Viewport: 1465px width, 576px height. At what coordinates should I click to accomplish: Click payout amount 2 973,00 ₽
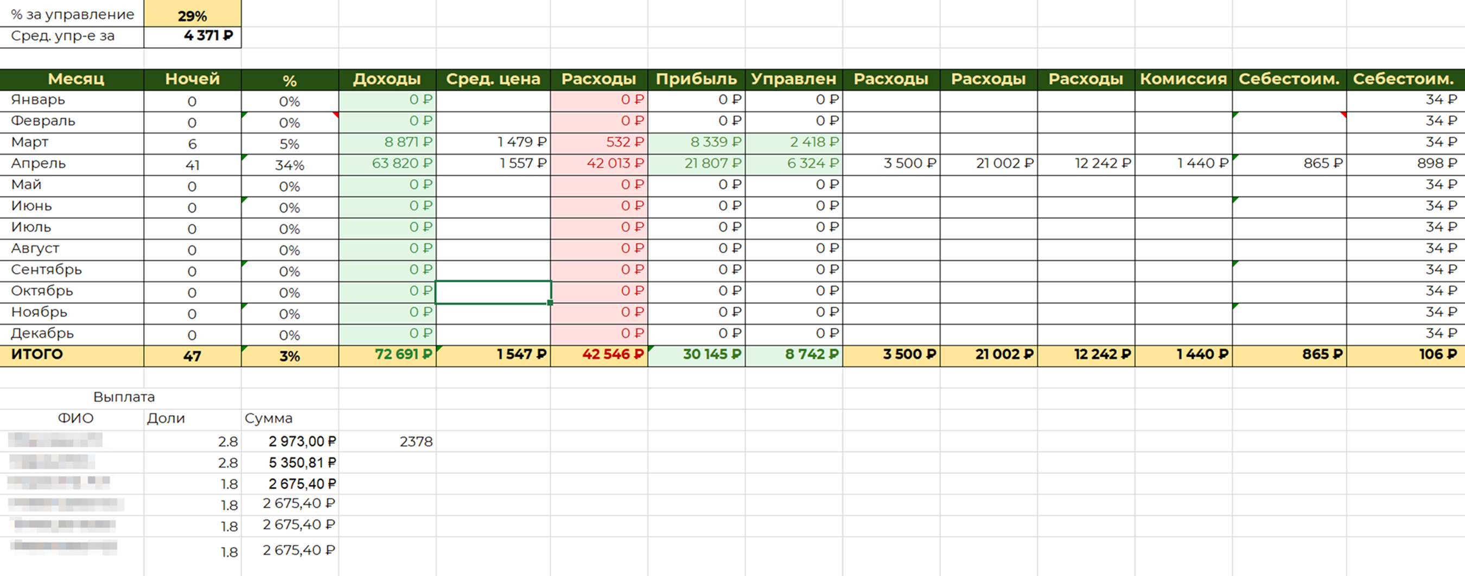tap(290, 442)
